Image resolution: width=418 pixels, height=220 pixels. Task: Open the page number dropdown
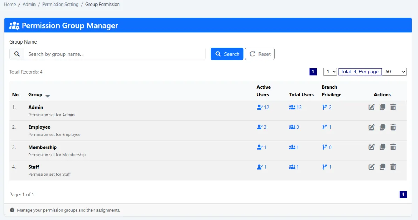tap(330, 72)
